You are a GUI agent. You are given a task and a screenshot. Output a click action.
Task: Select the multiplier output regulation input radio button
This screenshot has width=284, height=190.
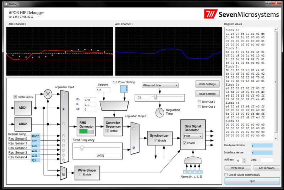click(64, 94)
